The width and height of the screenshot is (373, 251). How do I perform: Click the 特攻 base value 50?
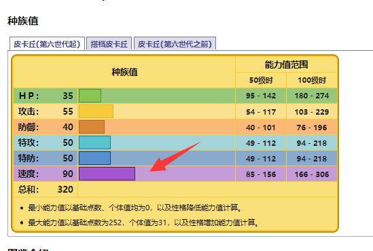68,142
